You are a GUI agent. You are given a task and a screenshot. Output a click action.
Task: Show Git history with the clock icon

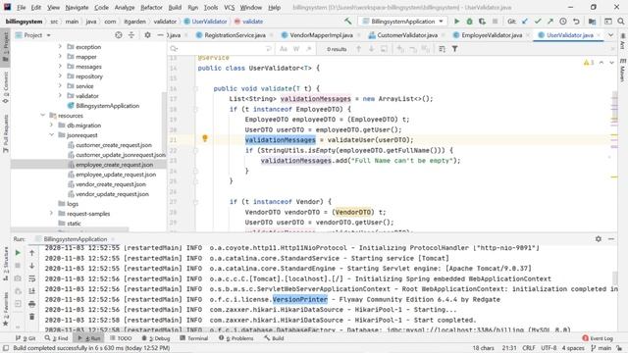click(563, 22)
